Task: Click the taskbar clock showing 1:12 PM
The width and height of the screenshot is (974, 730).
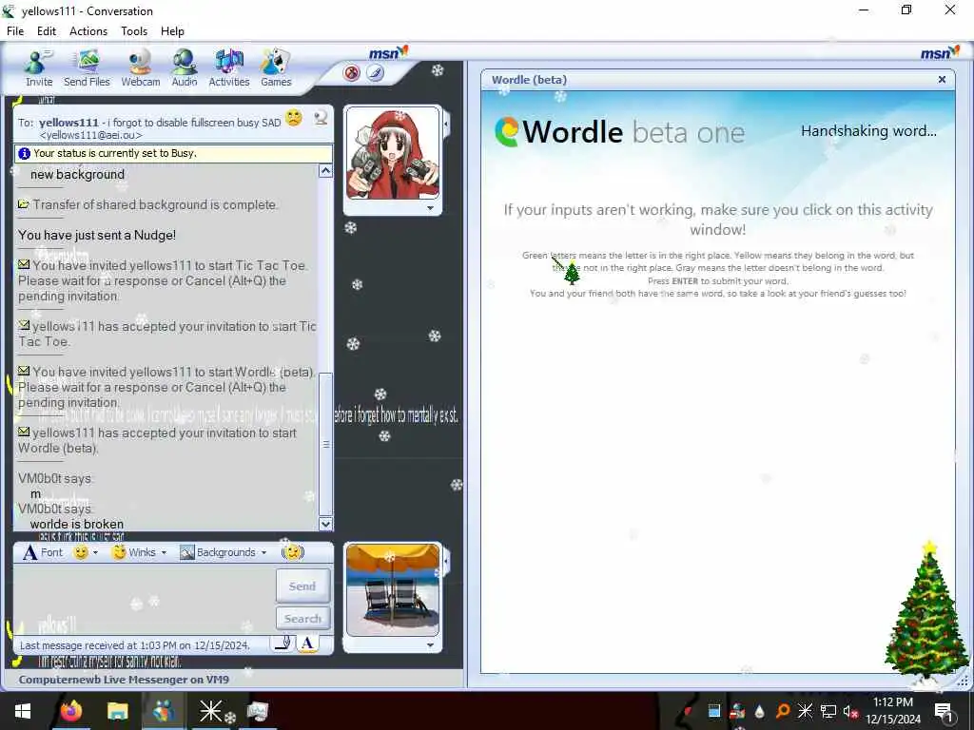Action: 893,711
